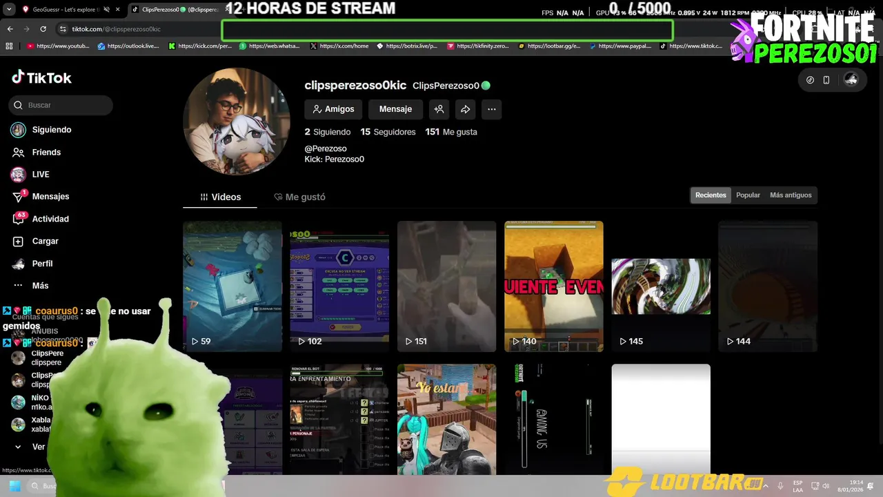Click the profile avatar picture

coord(237,121)
